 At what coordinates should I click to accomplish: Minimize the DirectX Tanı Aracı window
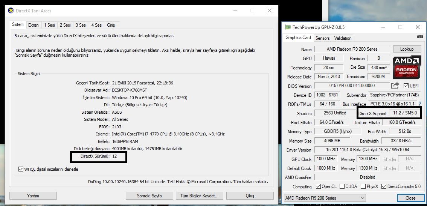(x=235, y=11)
